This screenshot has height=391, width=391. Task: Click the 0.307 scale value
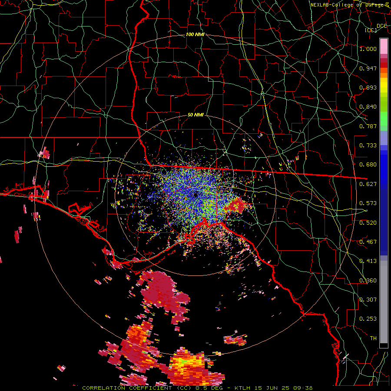pyautogui.click(x=368, y=300)
